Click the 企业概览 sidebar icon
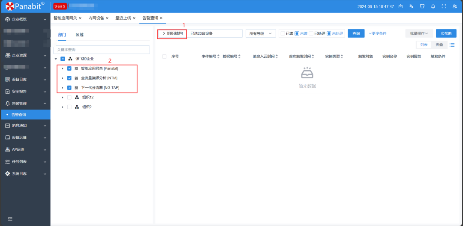Screen dimensions: 463x226 8,19
